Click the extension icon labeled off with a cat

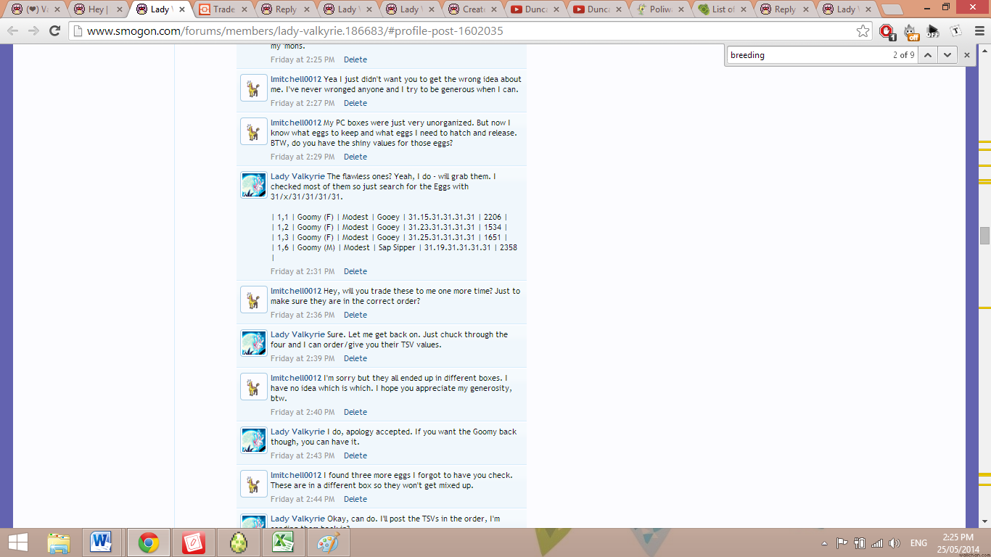click(x=910, y=31)
